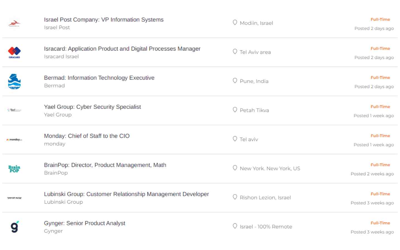
Task: Click the BrainPOP logo
Action: [x=14, y=169]
